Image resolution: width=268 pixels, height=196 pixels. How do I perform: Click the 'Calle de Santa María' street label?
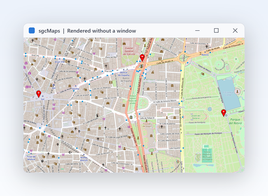pos(100,146)
